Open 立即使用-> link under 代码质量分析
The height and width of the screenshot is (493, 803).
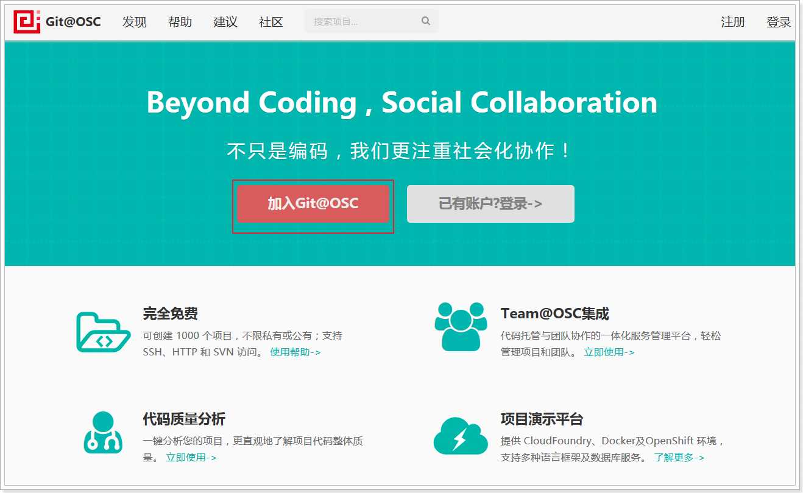[191, 457]
